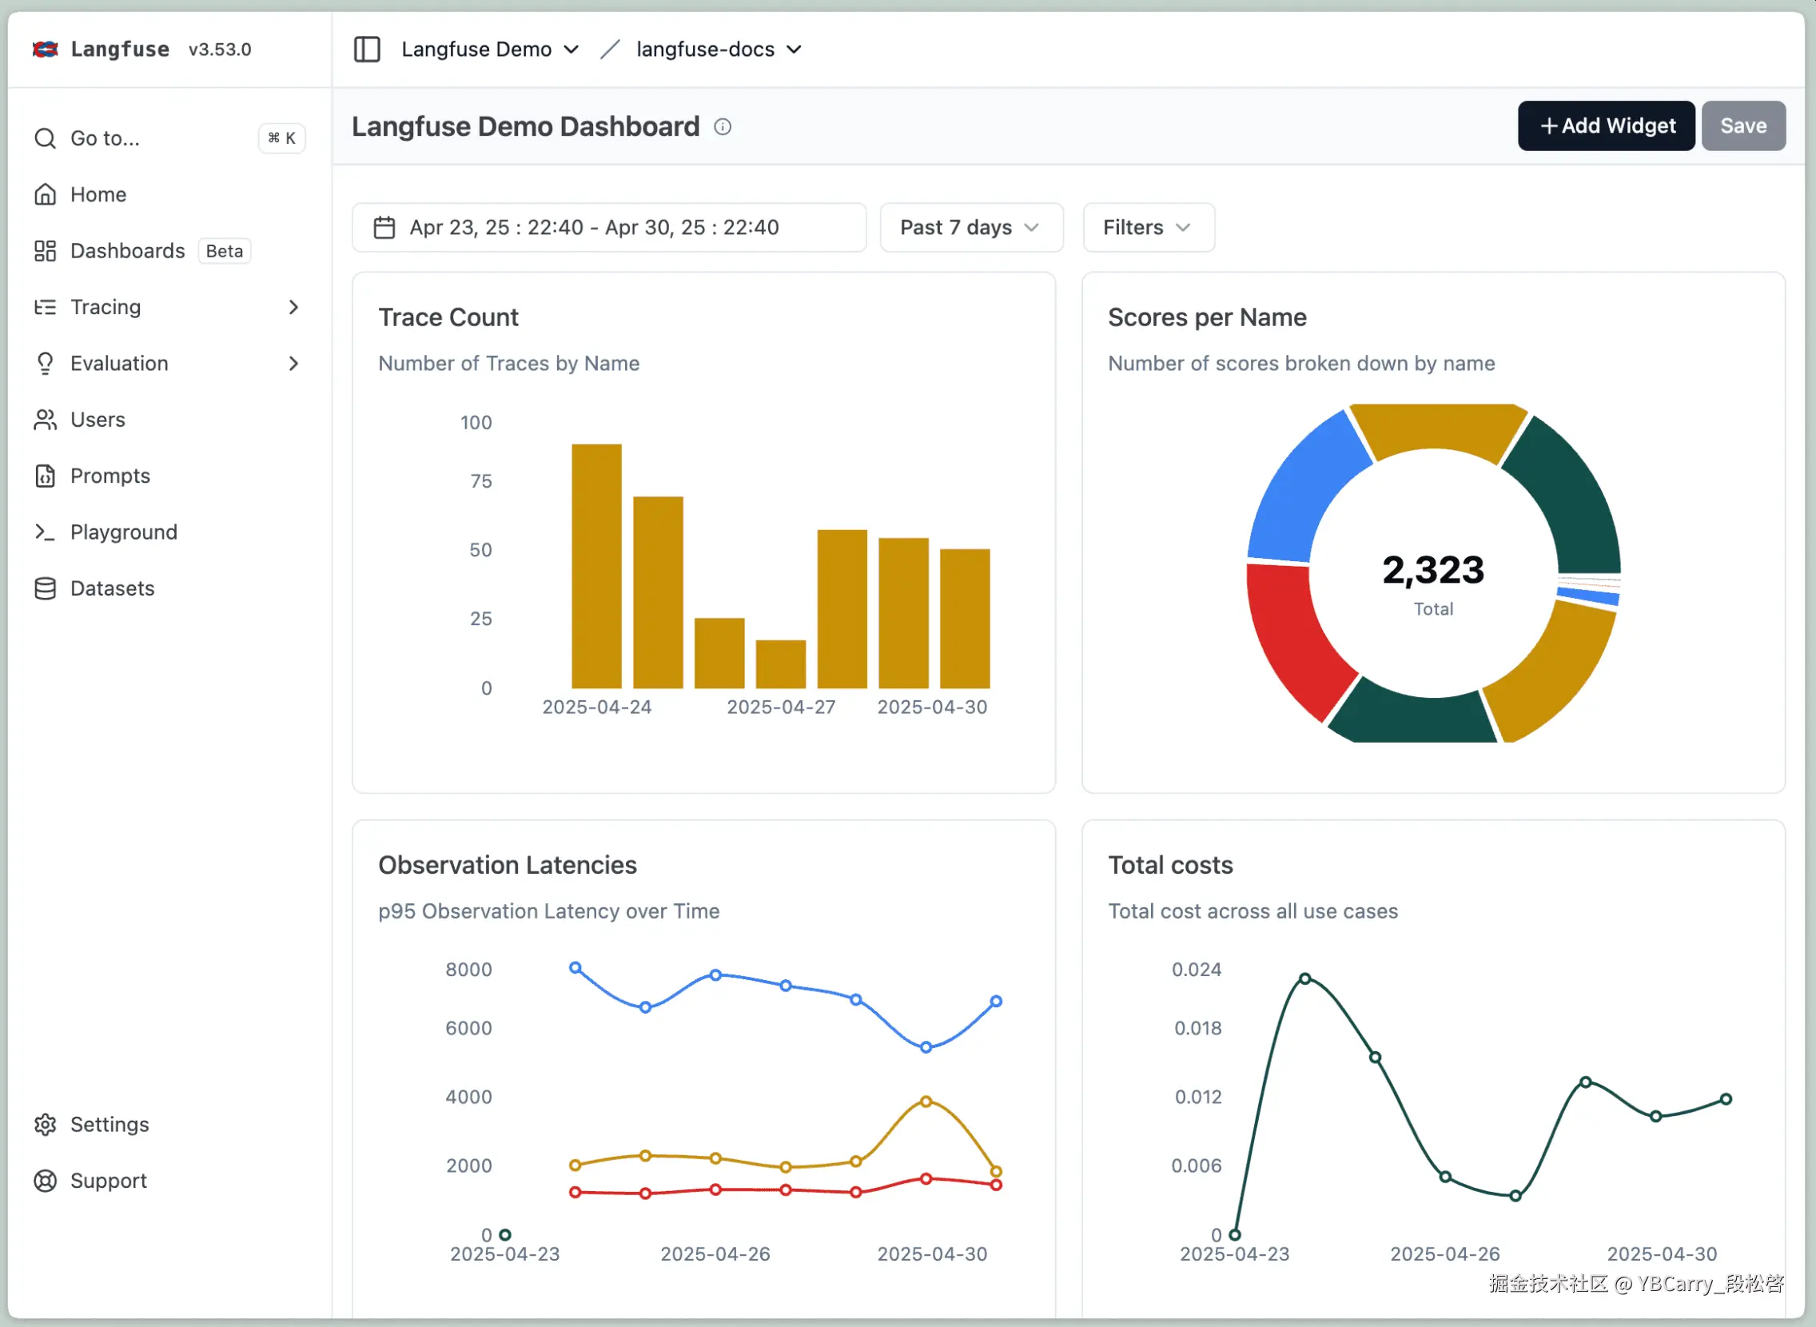Expand the Evaluation section chevron
Screen dimensions: 1816x1327
(x=293, y=363)
